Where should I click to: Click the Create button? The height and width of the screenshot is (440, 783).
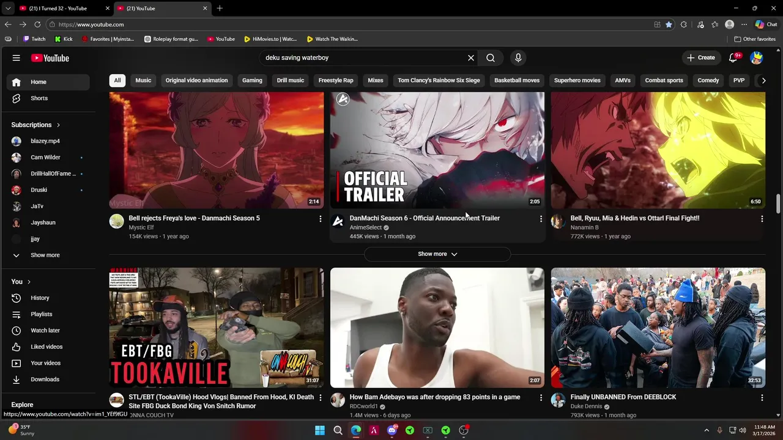[701, 58]
